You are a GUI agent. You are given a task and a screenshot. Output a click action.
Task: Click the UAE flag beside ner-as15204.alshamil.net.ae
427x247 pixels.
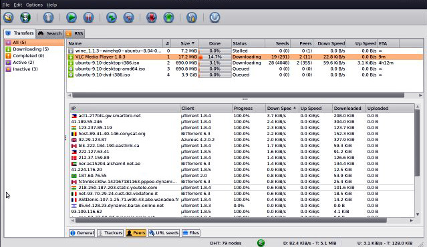pos(74,164)
